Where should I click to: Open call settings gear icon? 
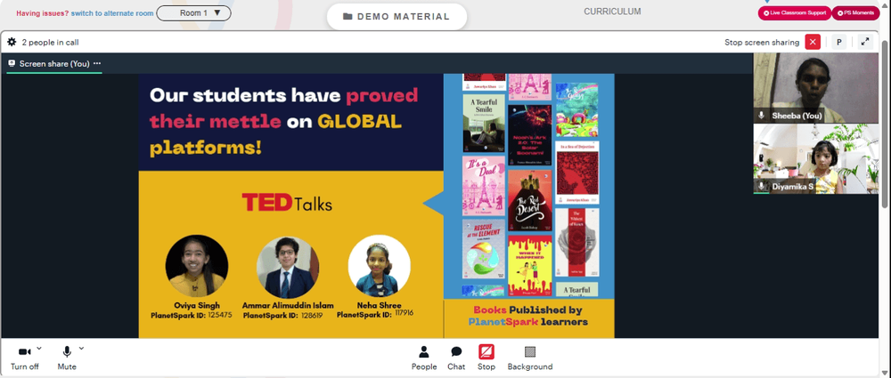(12, 42)
